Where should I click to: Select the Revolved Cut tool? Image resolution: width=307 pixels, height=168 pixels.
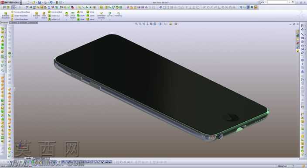coord(55,12)
